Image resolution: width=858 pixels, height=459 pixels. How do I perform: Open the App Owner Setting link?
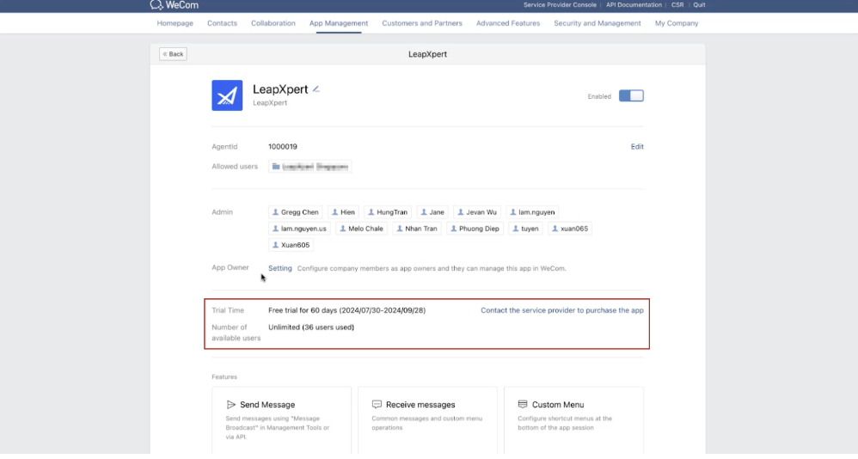[x=279, y=268]
